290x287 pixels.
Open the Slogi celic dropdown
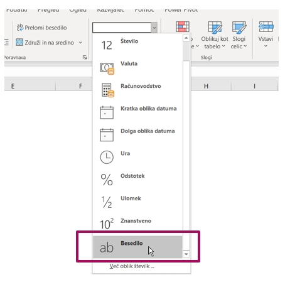pyautogui.click(x=239, y=35)
